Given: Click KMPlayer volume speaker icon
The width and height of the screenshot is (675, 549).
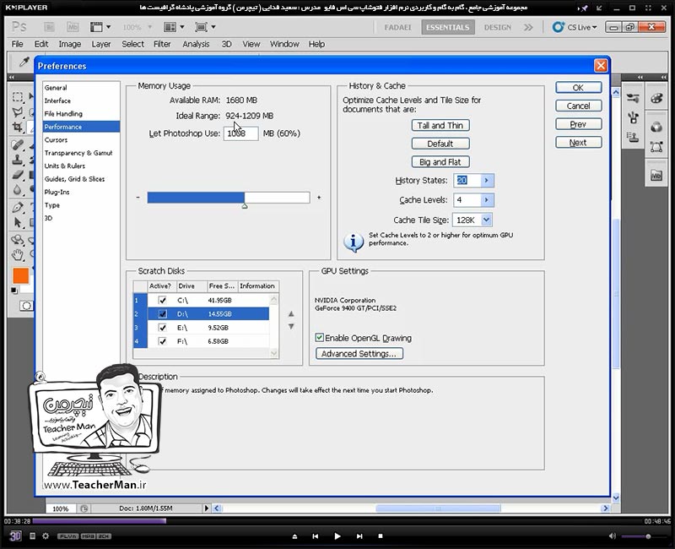Looking at the screenshot, I should pos(613,536).
